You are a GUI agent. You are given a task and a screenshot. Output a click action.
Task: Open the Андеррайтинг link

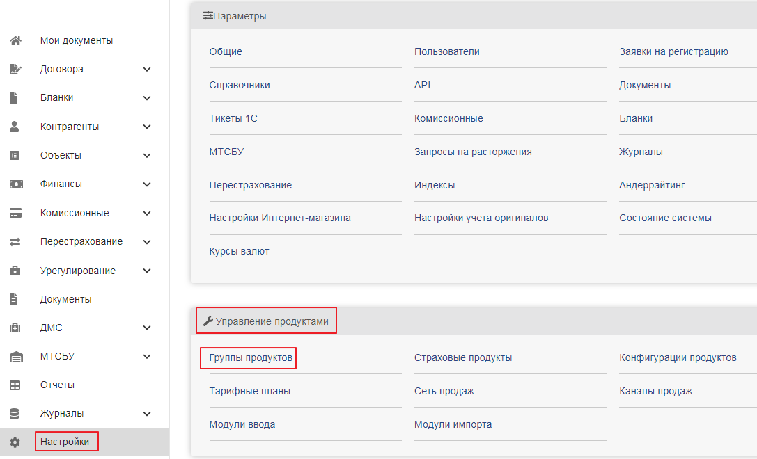[652, 185]
